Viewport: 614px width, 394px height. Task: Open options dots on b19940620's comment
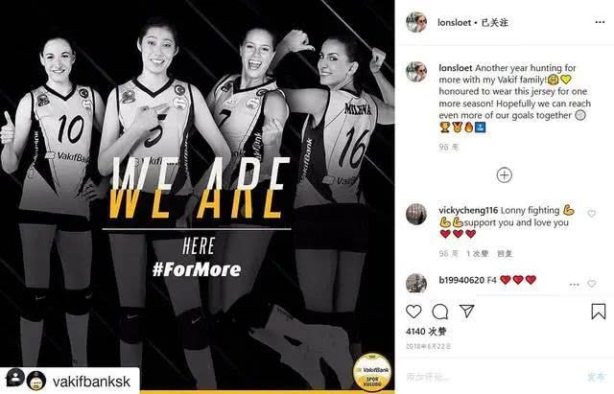[x=574, y=285]
